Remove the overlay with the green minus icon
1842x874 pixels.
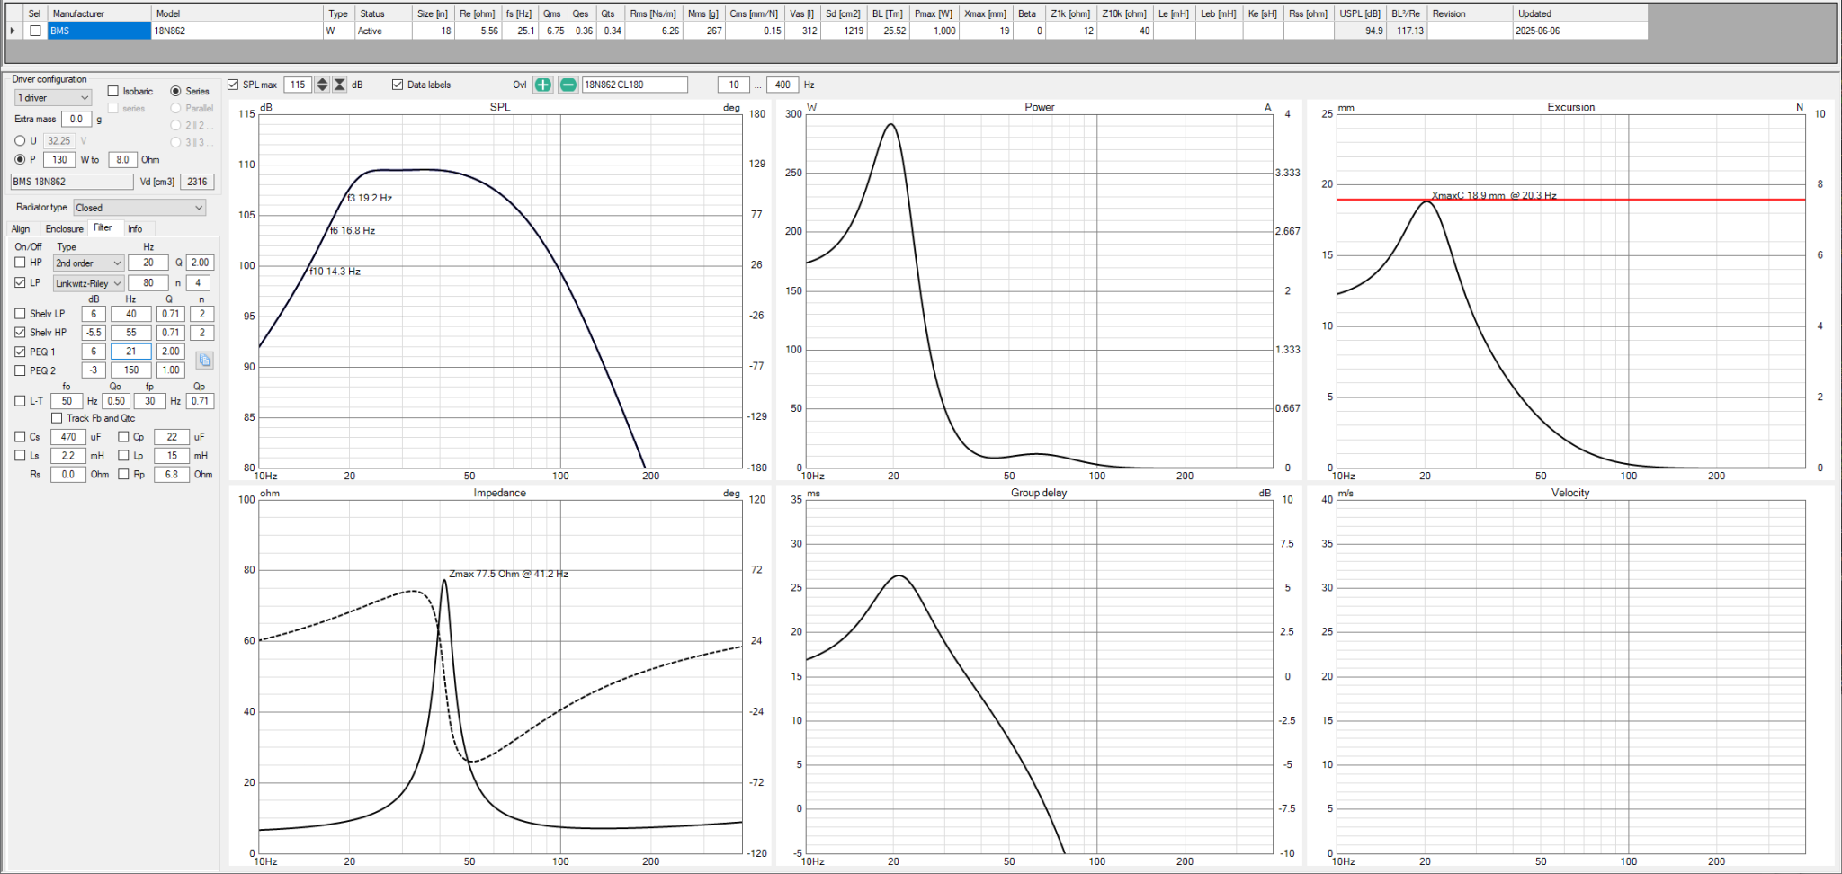(568, 85)
